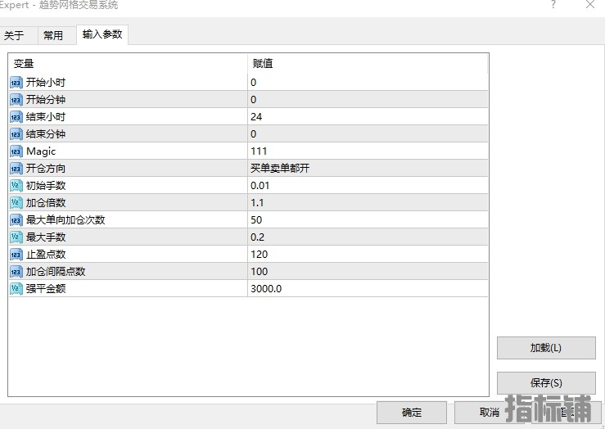Edit the 强平金额 value 3000.0

pos(368,288)
